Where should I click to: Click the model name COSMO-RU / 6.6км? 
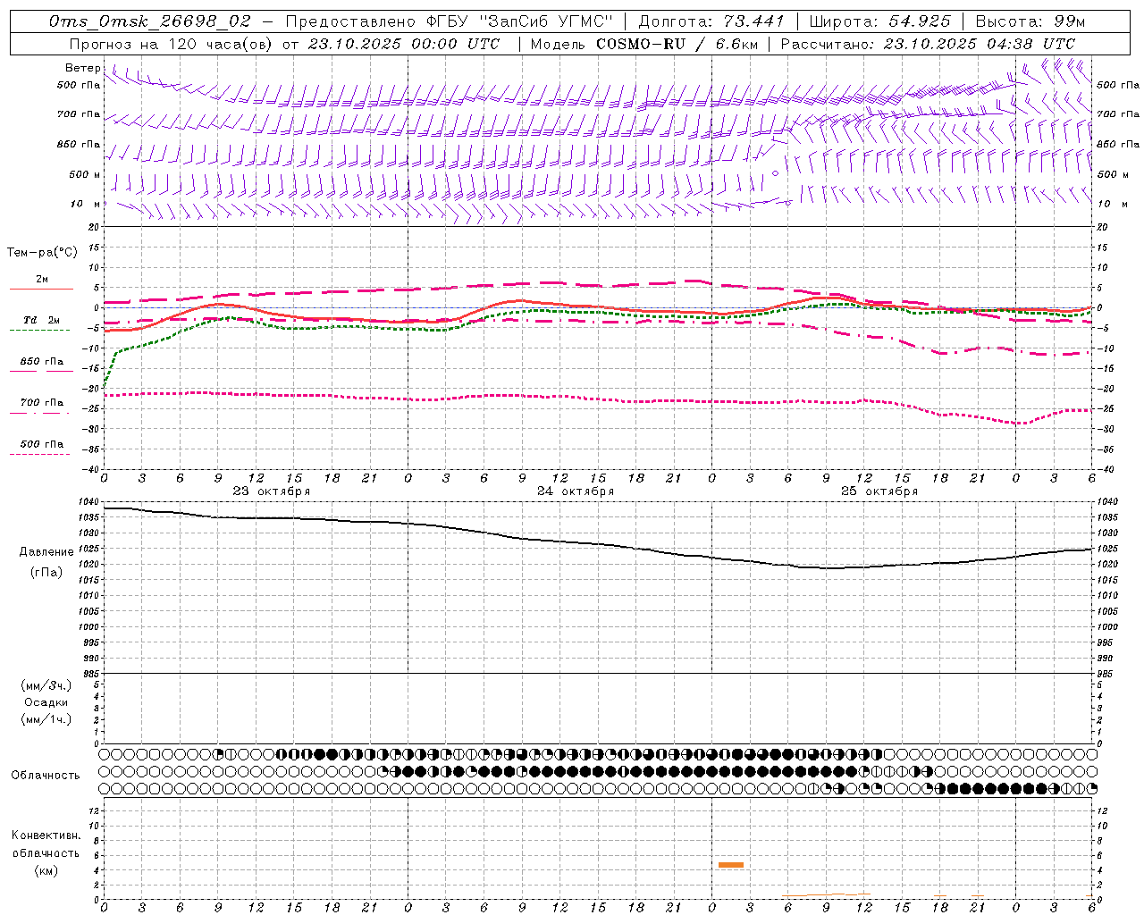[678, 44]
